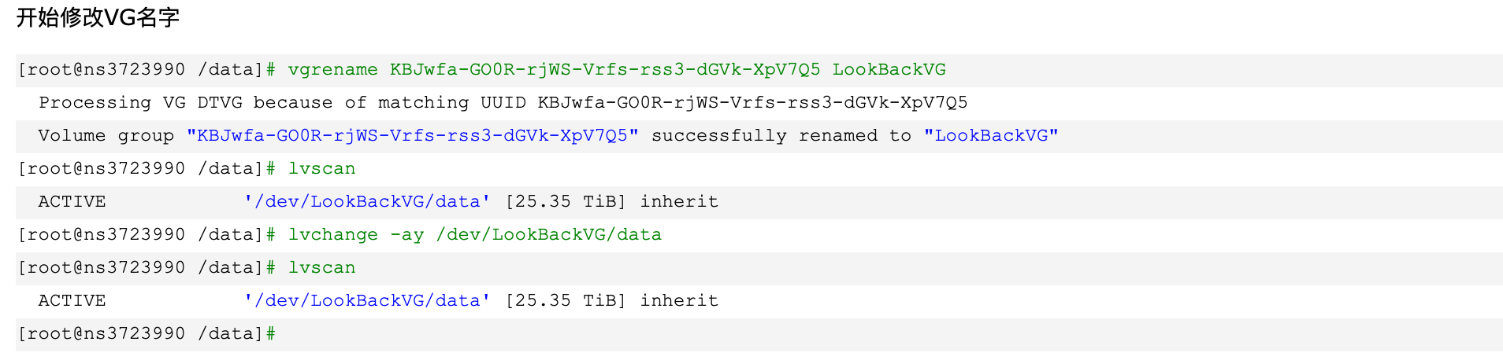This screenshot has width=1503, height=360.
Task: Click the first inherit keyword
Action: pyautogui.click(x=679, y=202)
